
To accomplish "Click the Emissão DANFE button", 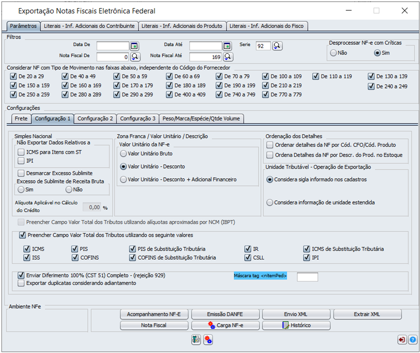I will pyautogui.click(x=225, y=314).
